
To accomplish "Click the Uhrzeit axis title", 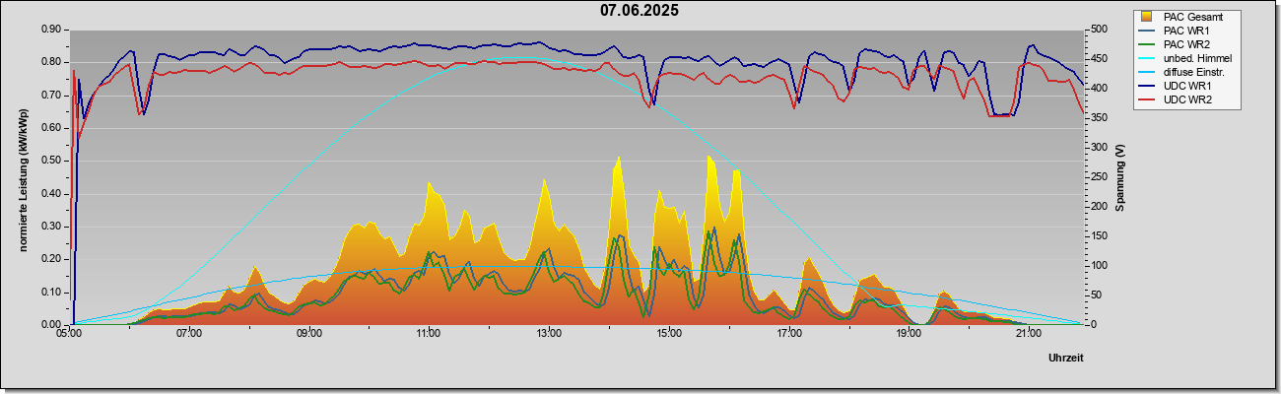I will pyautogui.click(x=1065, y=359).
